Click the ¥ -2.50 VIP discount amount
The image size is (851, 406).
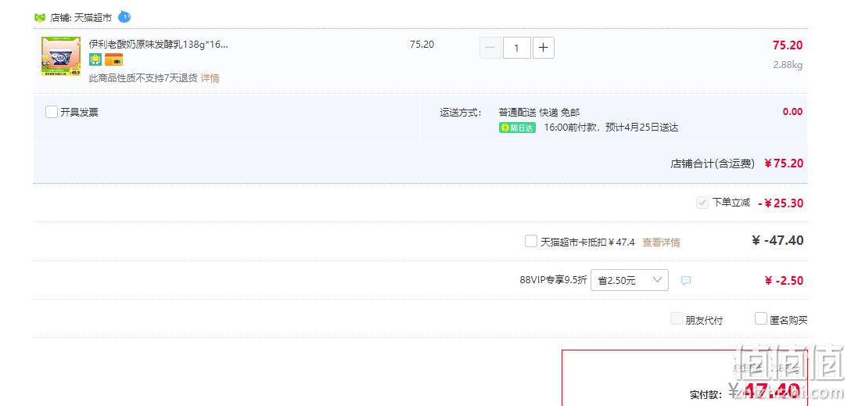click(784, 281)
